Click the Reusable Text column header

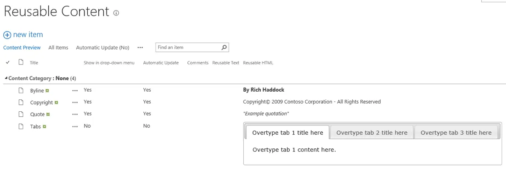[225, 63]
